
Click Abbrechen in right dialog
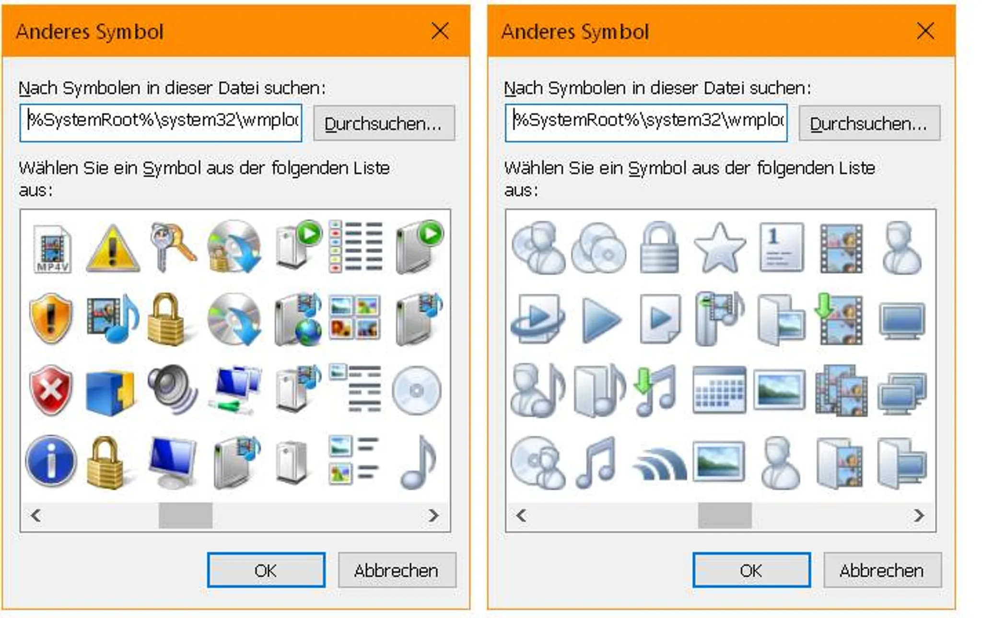tap(882, 570)
